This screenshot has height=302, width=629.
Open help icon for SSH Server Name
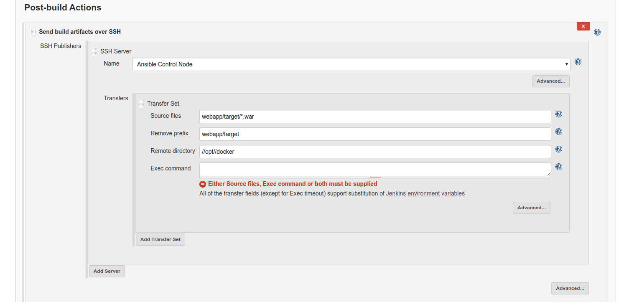578,62
